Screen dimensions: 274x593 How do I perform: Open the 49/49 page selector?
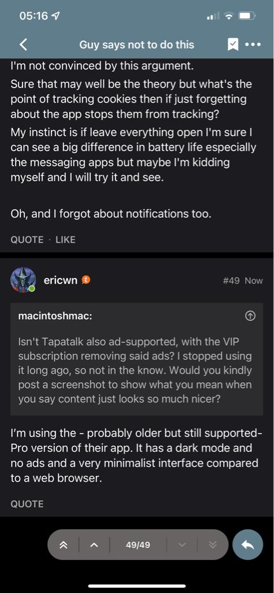pyautogui.click(x=138, y=545)
